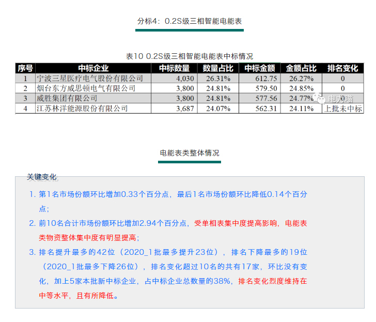Select the 排名变化 column header
The image size is (376, 322).
point(342,68)
